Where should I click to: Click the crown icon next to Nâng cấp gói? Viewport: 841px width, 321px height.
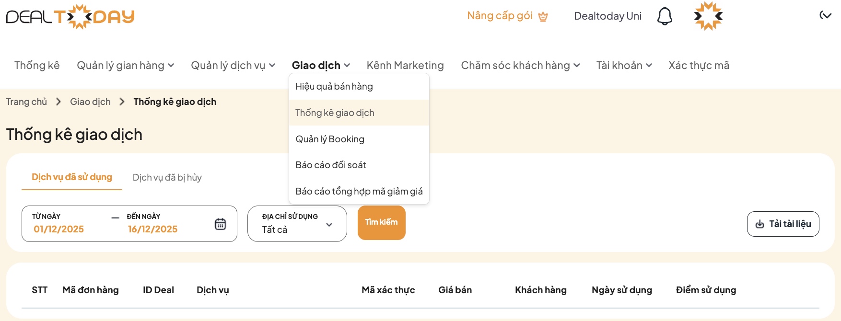(543, 17)
